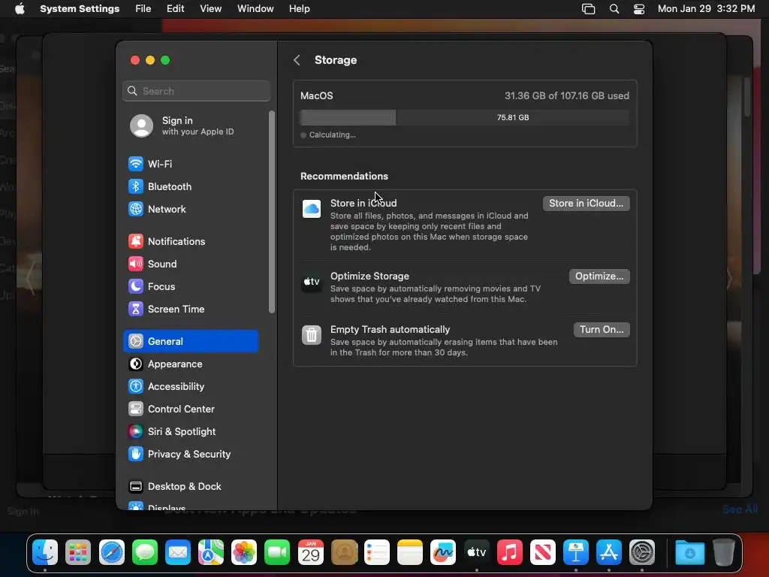Open Notifications settings
The width and height of the screenshot is (769, 577).
pos(190,241)
